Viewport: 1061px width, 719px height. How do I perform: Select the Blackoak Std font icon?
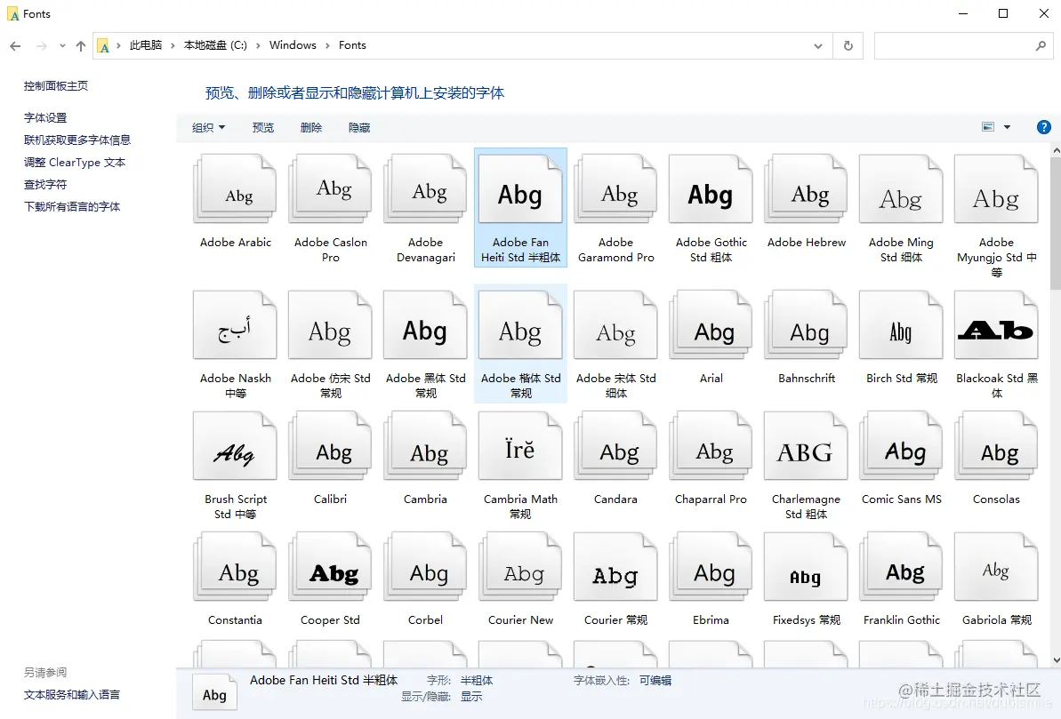point(996,325)
